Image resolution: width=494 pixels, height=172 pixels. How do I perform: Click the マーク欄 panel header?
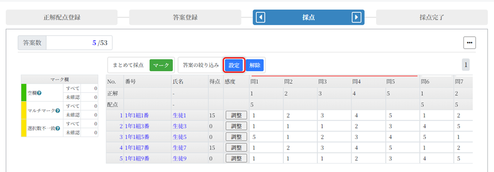[x=60, y=79]
